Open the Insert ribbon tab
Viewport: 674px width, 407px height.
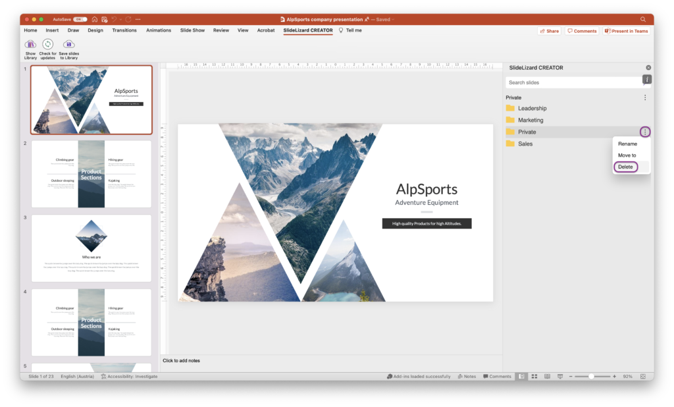(x=52, y=30)
